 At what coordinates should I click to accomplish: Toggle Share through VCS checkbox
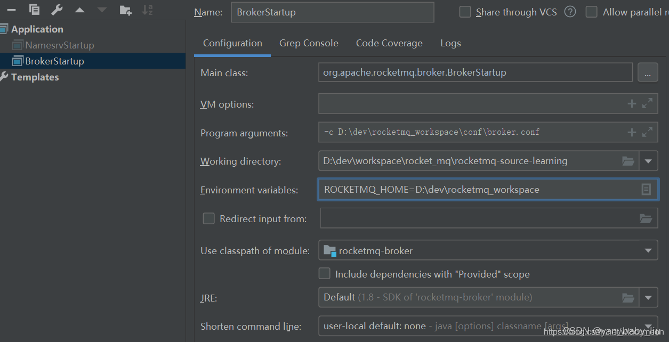[465, 12]
